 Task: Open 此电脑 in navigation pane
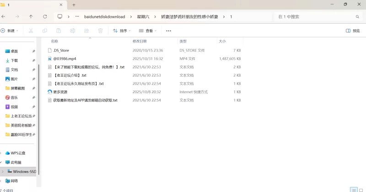(x=16, y=162)
